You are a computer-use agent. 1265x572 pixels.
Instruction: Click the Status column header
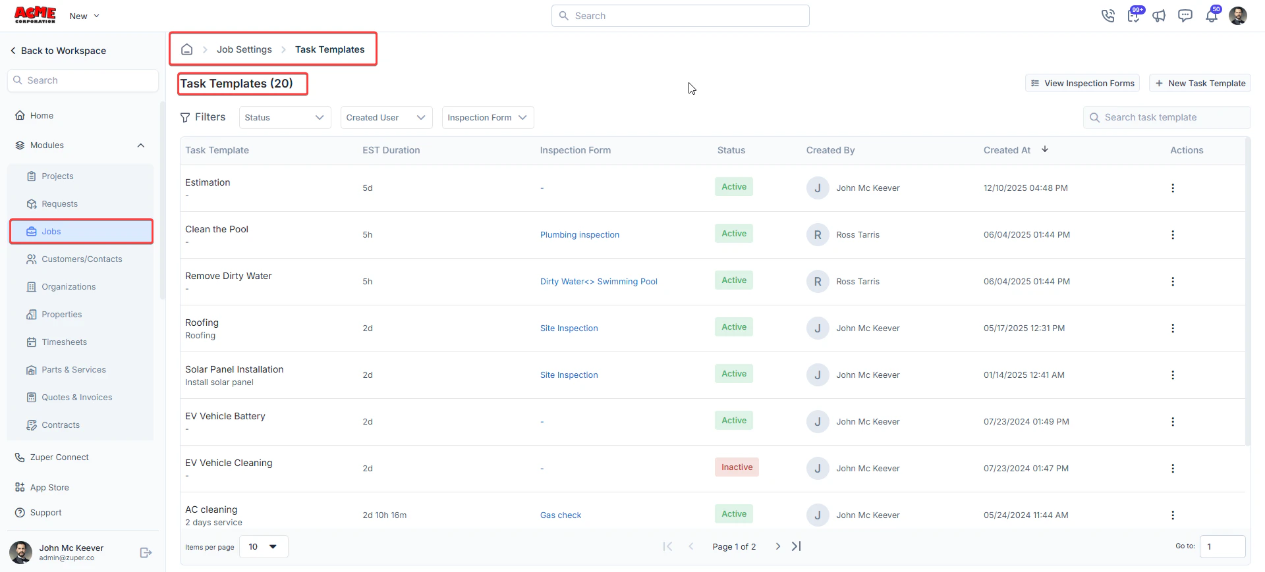click(x=731, y=150)
